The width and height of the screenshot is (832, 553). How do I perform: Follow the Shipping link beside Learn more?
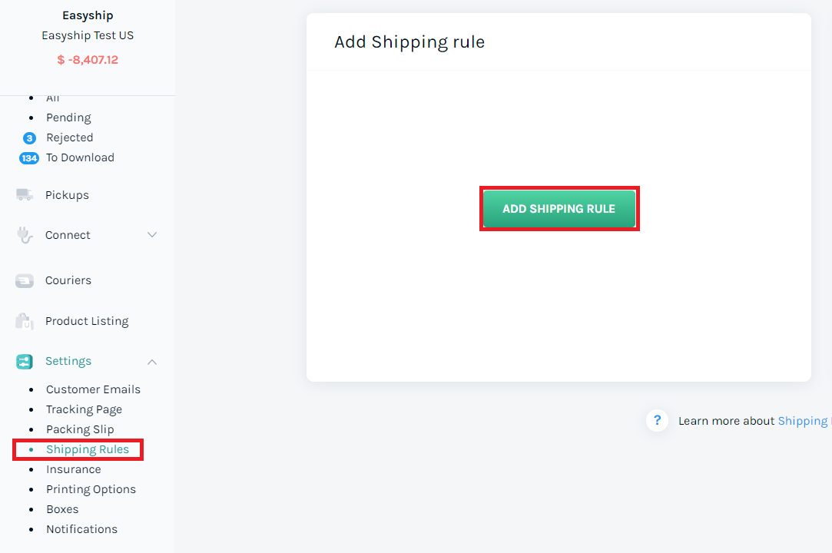tap(802, 421)
